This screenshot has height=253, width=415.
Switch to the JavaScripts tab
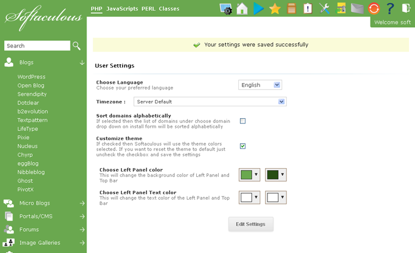(x=122, y=9)
